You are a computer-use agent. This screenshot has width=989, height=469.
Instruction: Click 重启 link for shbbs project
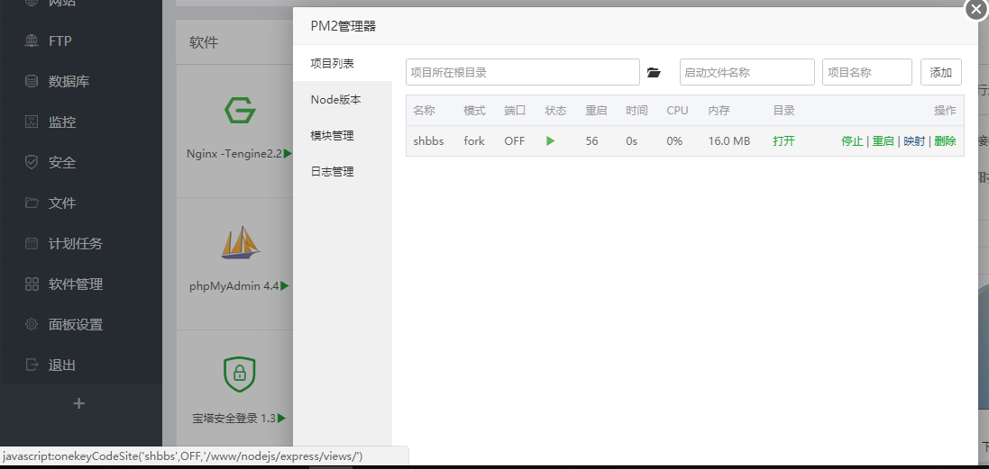883,141
